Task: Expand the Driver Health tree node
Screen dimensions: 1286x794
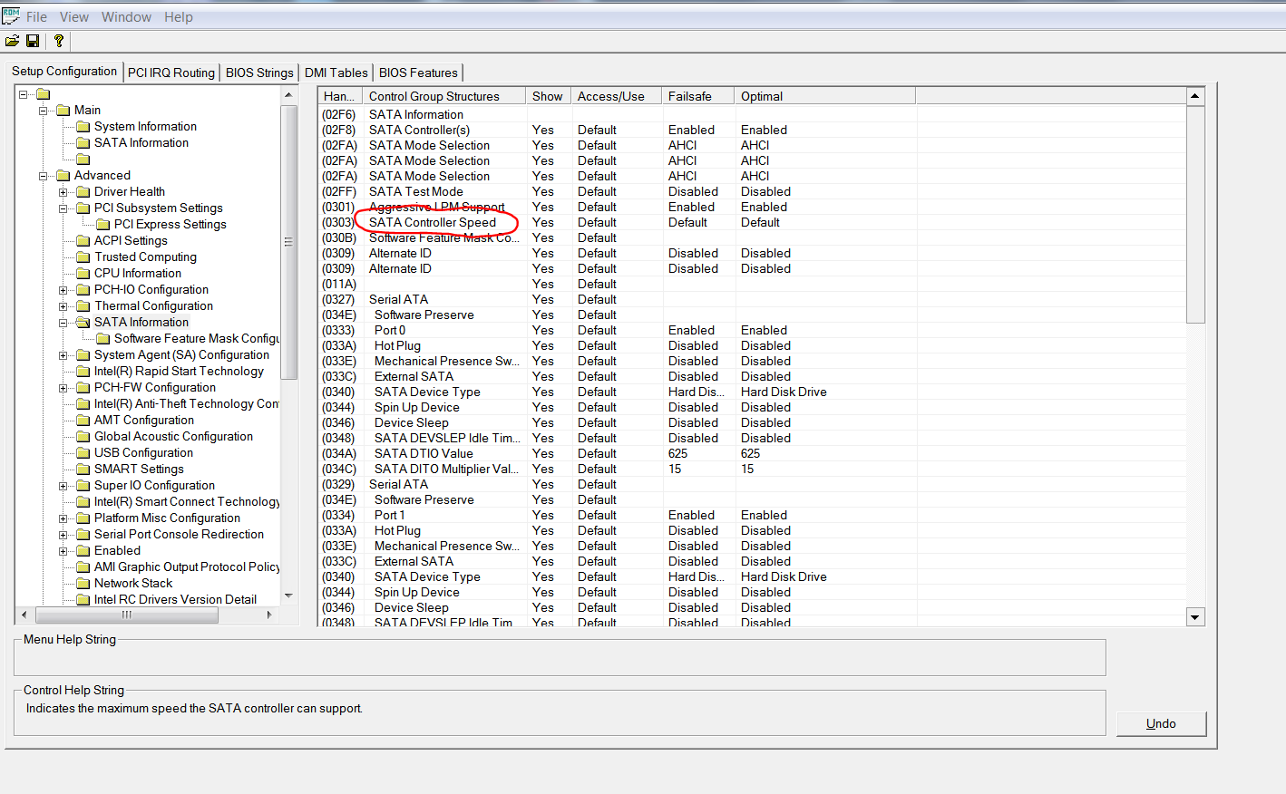Action: click(63, 192)
